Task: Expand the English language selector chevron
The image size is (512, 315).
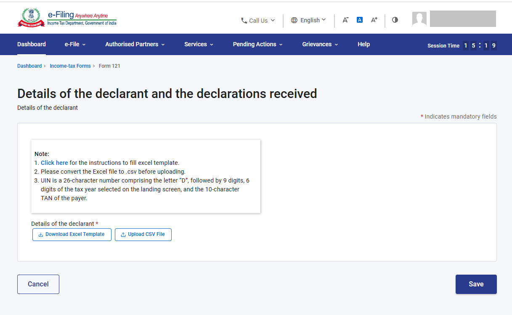Action: [x=324, y=20]
